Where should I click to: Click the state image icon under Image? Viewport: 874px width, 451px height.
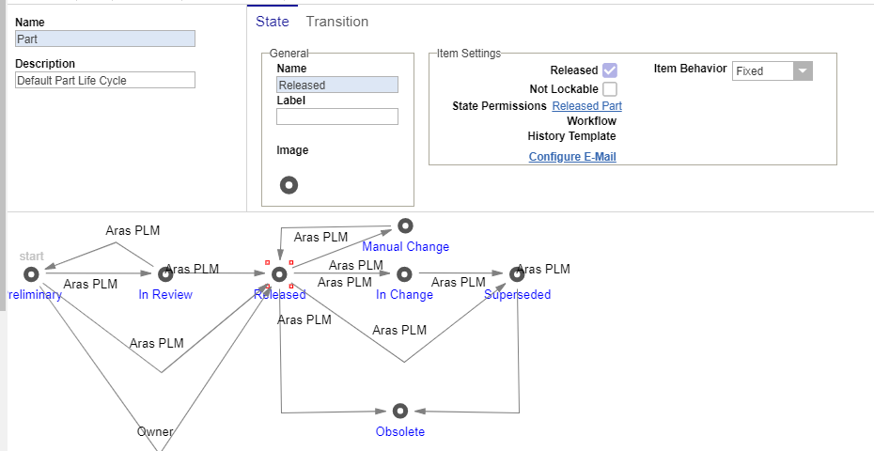[289, 185]
